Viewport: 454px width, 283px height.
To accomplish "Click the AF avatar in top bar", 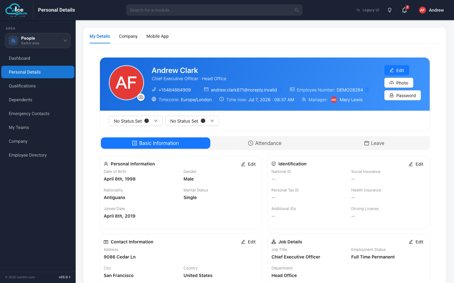I will pos(422,10).
